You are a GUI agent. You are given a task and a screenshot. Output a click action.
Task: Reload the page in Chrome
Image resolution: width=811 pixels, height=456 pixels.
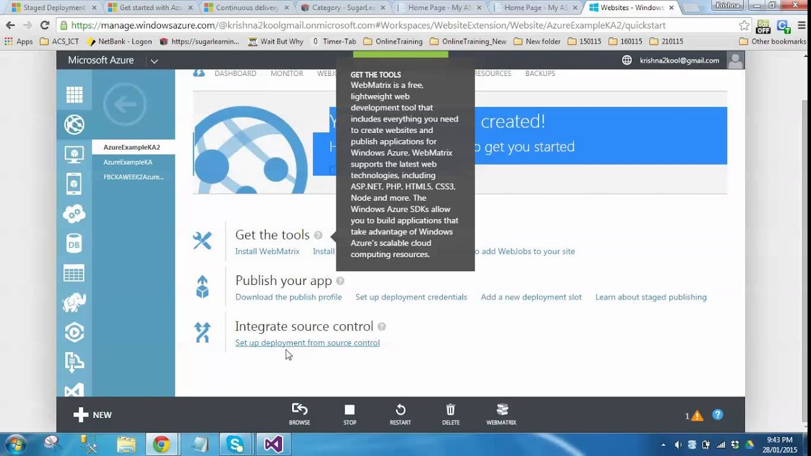click(x=44, y=25)
